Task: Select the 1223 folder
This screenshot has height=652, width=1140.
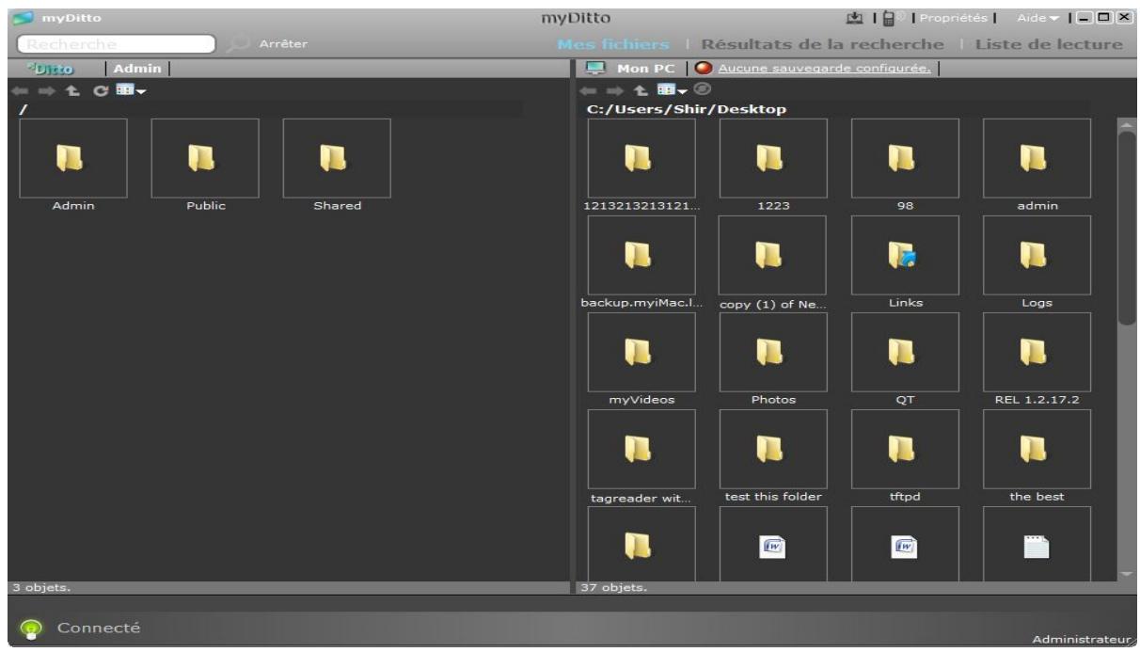Action: click(x=773, y=166)
